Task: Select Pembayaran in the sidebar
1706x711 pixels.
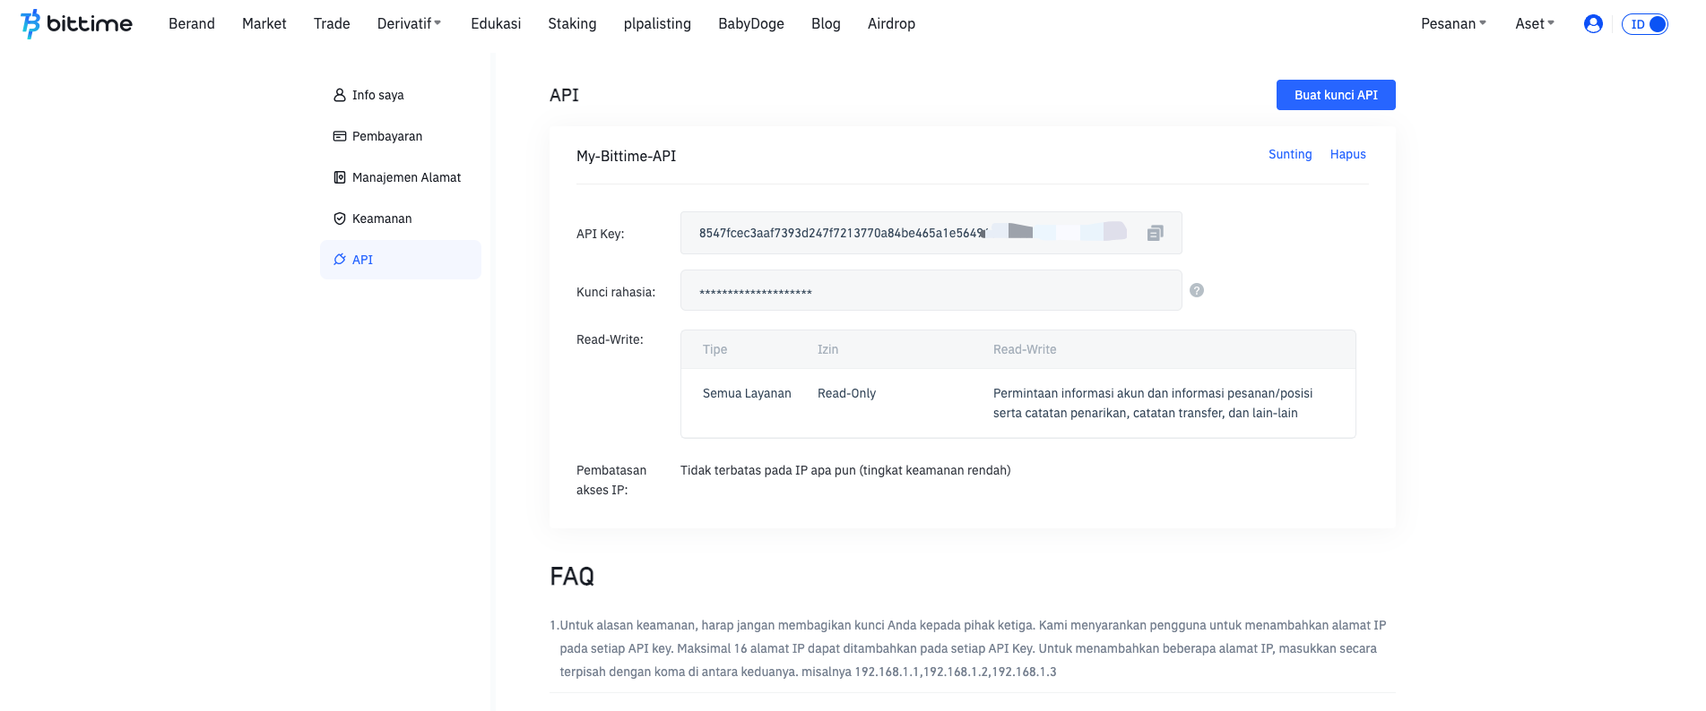Action: click(x=401, y=136)
